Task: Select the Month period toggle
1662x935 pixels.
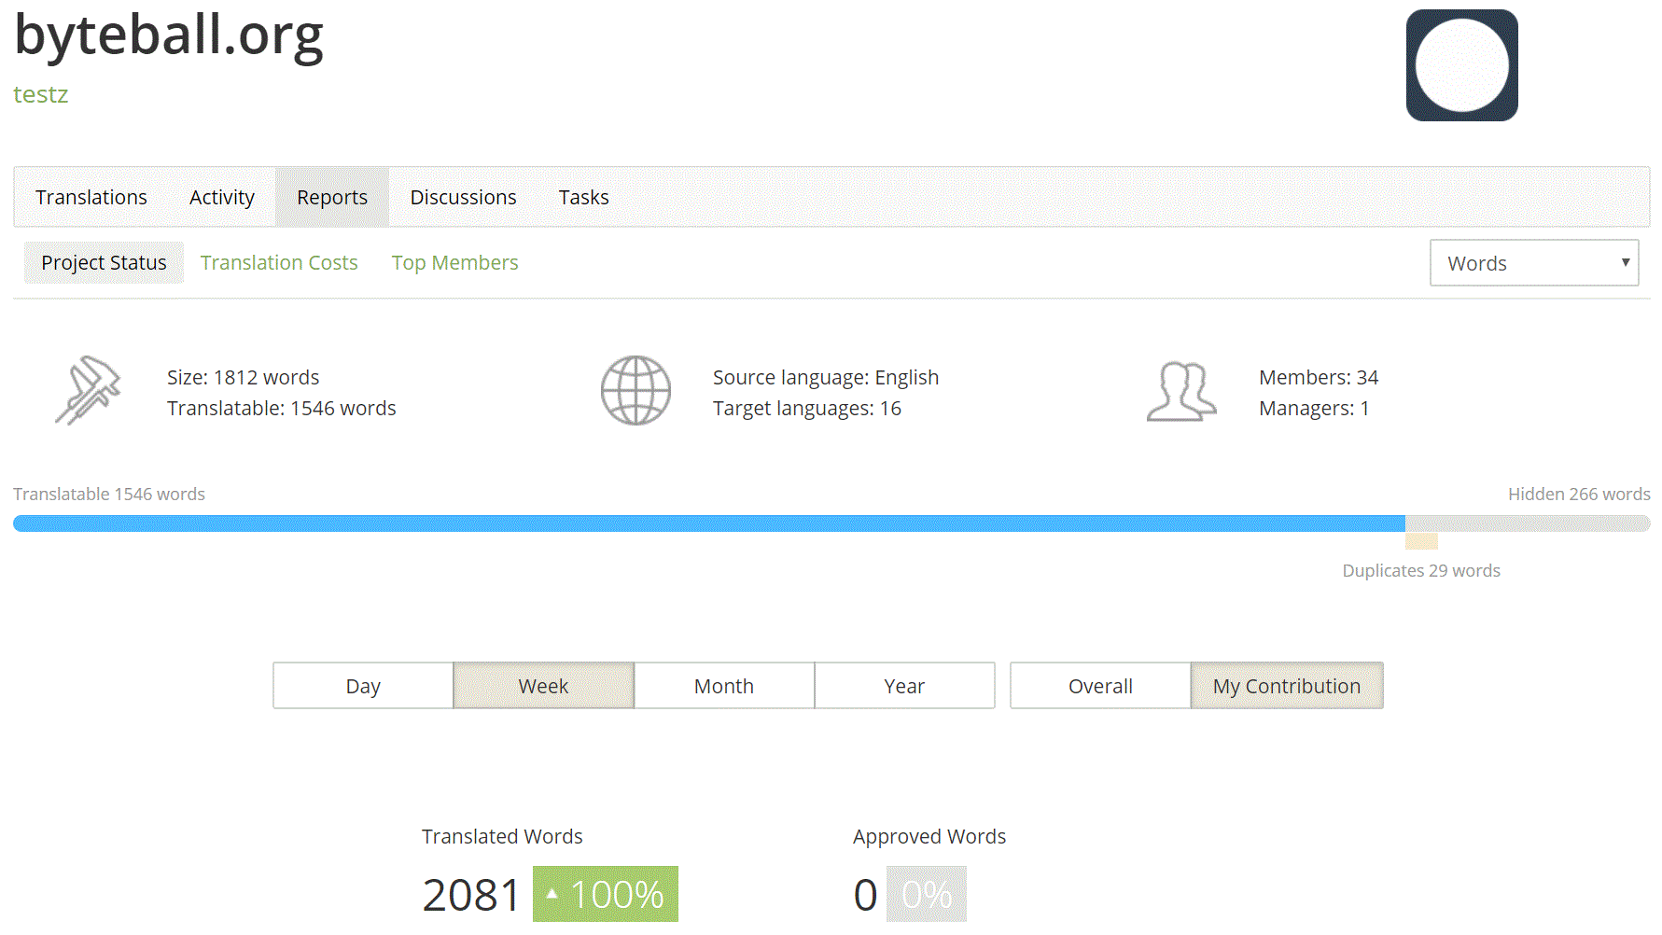Action: coord(724,686)
